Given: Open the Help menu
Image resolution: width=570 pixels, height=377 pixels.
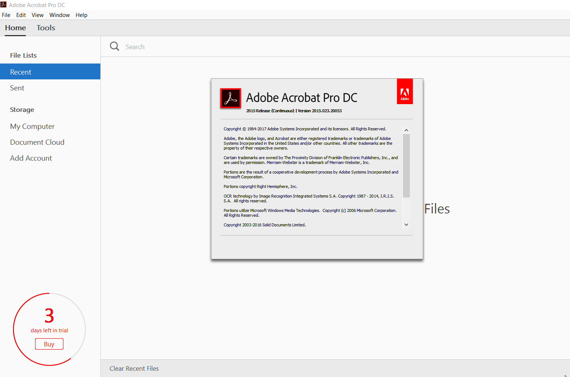Looking at the screenshot, I should (x=82, y=15).
